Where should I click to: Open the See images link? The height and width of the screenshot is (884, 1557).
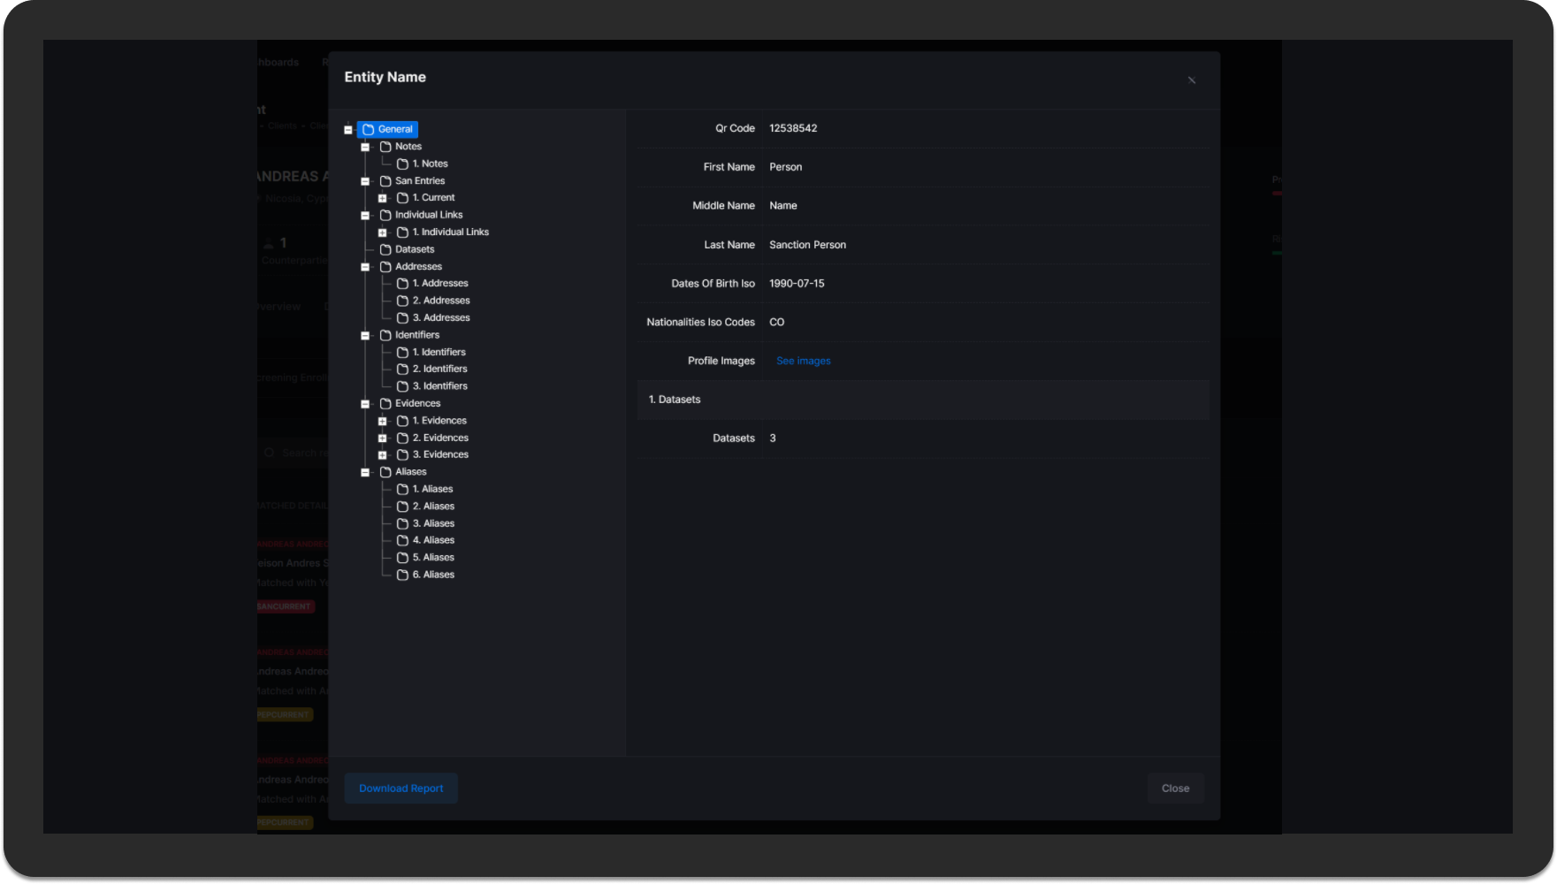(803, 361)
